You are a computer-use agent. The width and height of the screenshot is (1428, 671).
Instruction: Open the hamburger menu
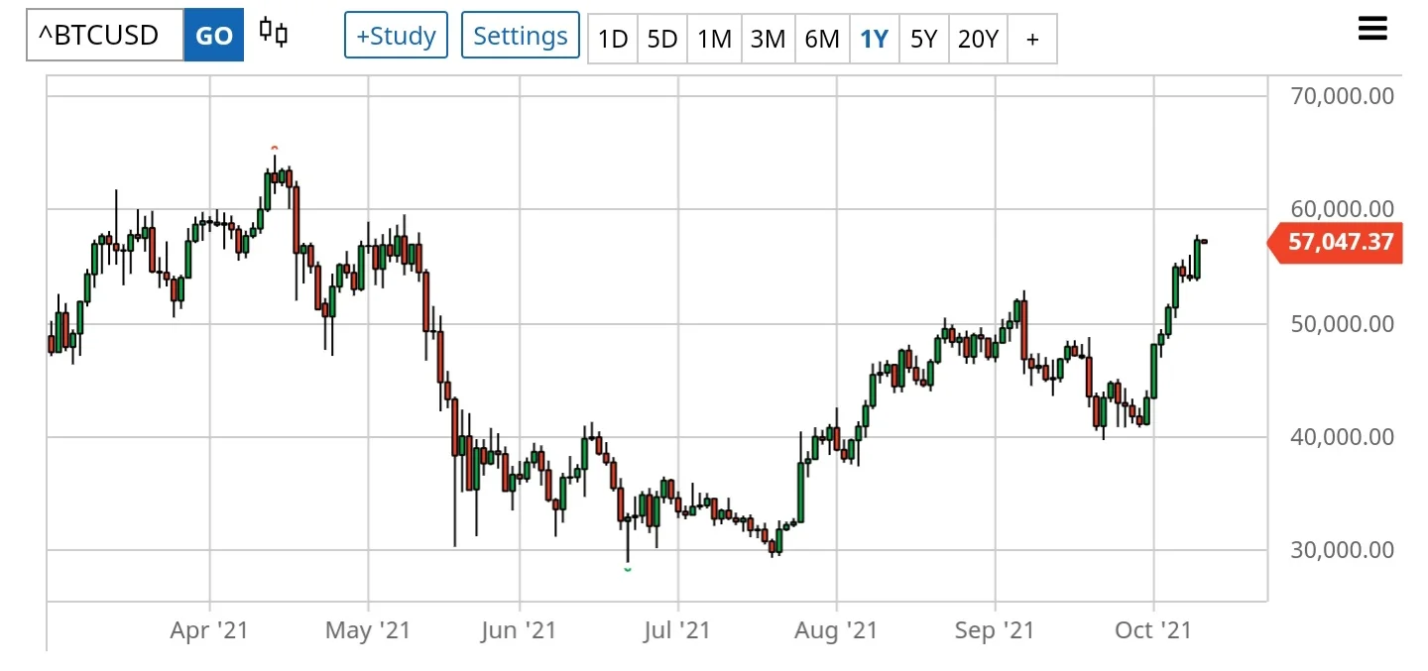(1372, 30)
